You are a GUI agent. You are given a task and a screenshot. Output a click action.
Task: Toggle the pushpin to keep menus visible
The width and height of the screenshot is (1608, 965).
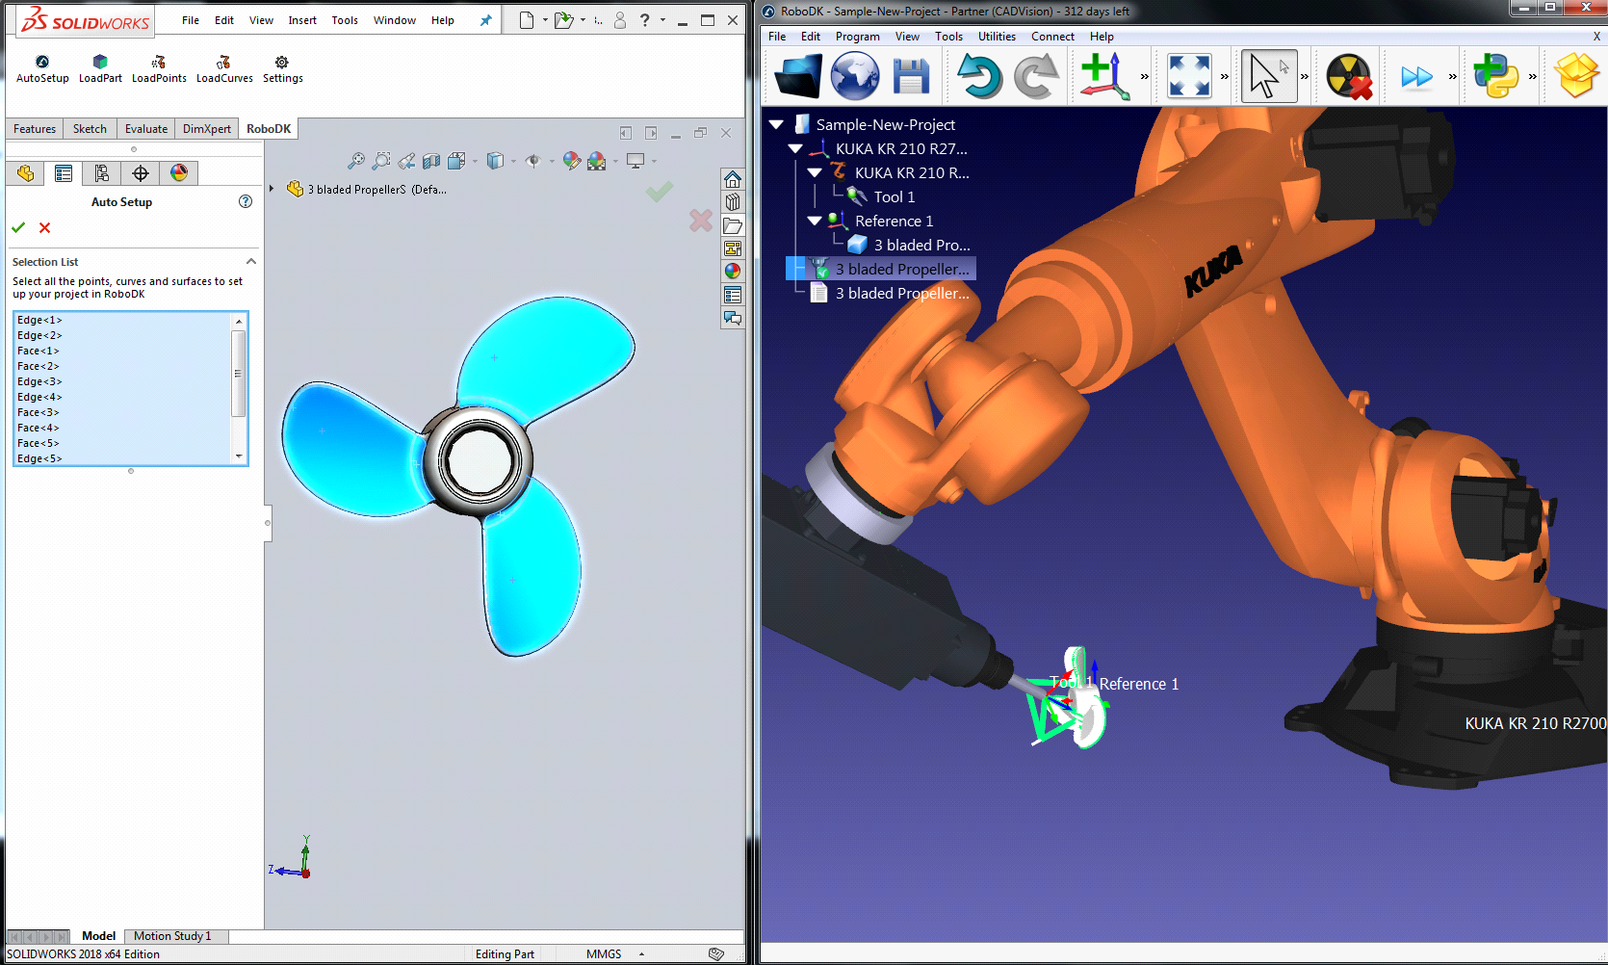[486, 19]
